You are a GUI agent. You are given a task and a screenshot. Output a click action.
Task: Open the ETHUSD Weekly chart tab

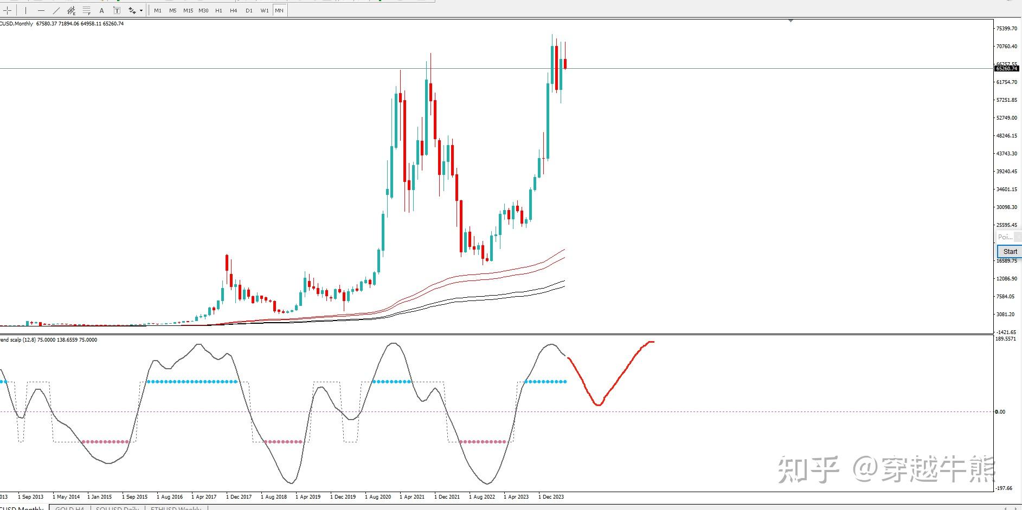pos(176,508)
